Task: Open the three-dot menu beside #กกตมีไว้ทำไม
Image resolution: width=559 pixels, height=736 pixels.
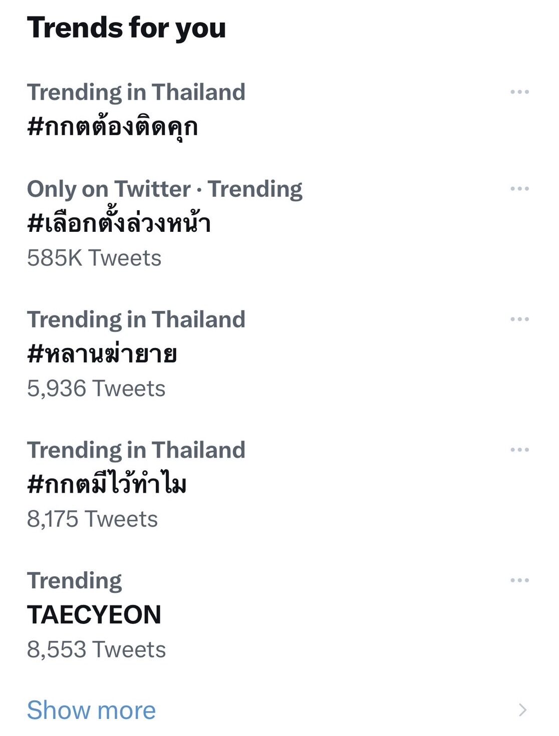Action: coord(519,450)
